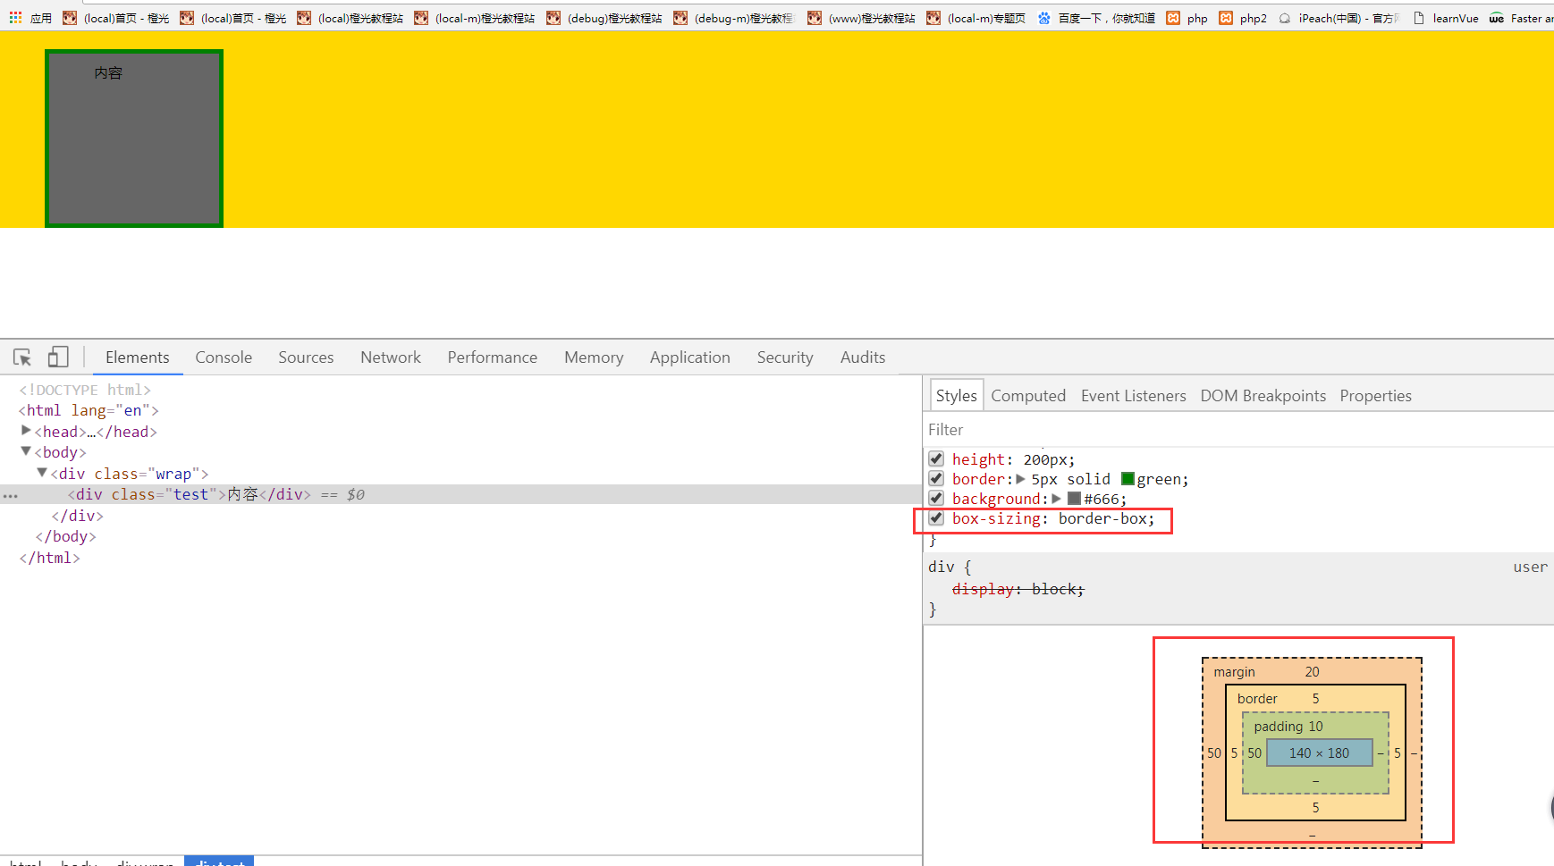Open the Faster bookmark with 'we' icon

pos(1521,18)
